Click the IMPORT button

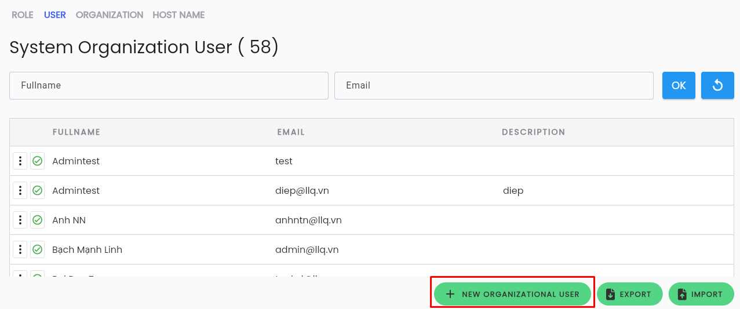[701, 294]
